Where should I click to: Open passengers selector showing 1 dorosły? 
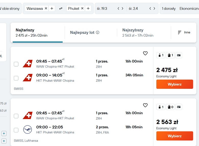pyautogui.click(x=169, y=8)
